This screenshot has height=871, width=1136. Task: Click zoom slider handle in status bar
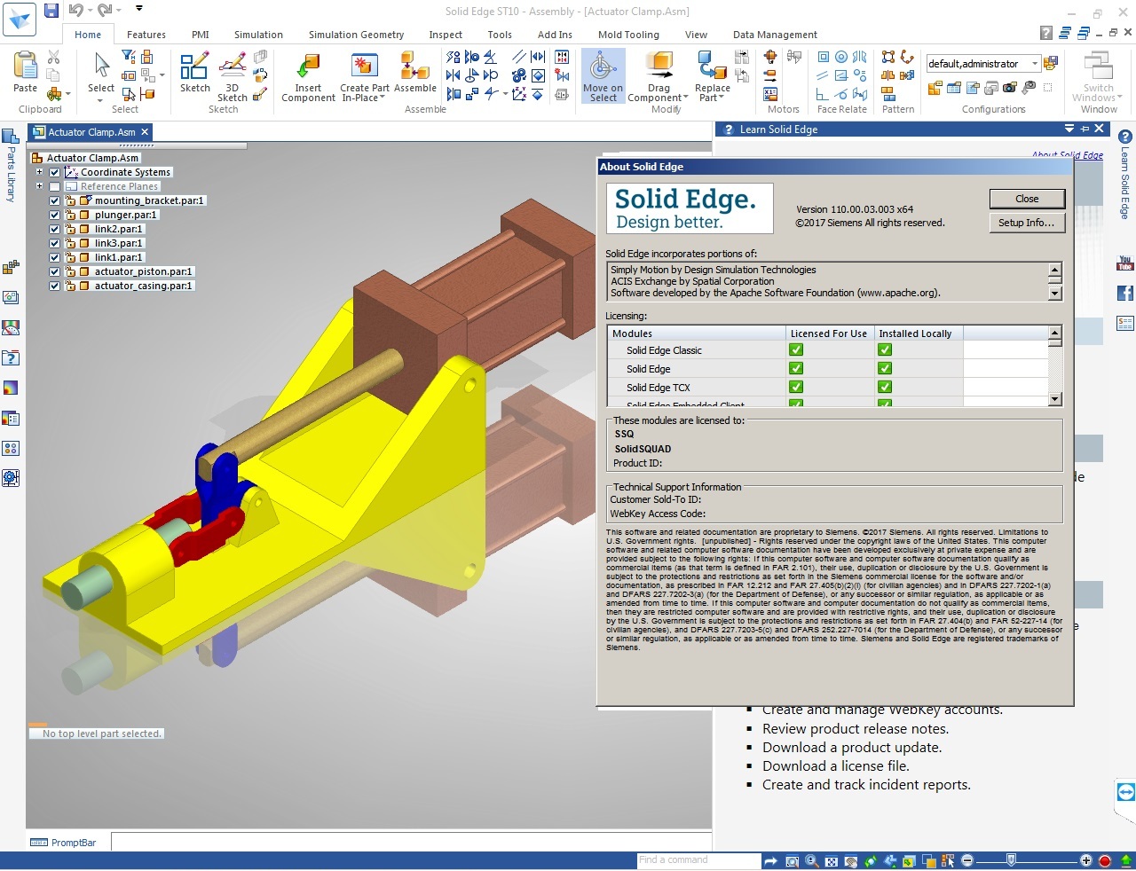point(1011,860)
